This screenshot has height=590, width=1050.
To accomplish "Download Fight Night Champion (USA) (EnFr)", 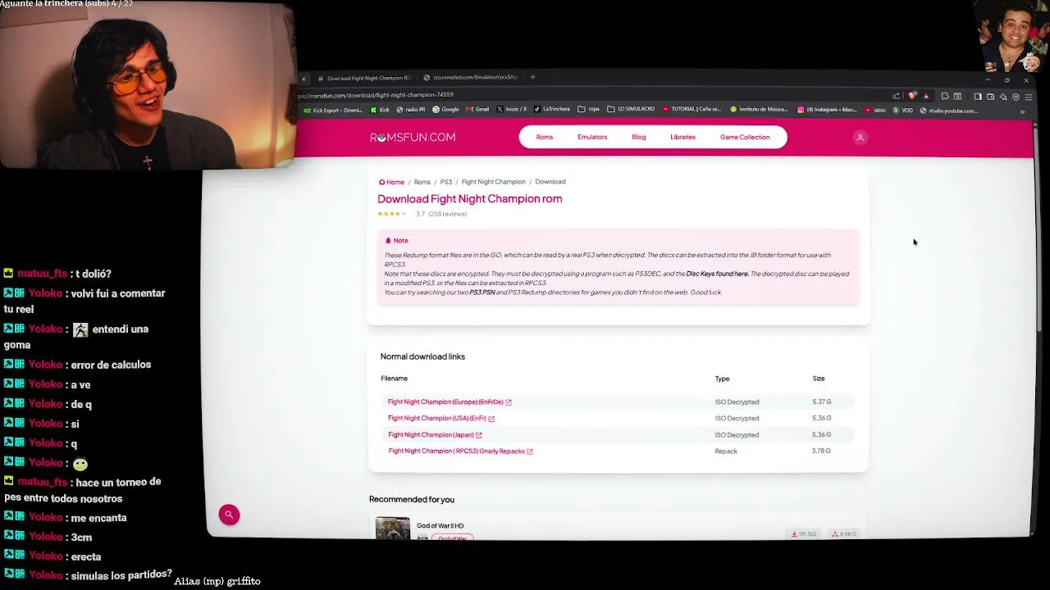I will pyautogui.click(x=441, y=419).
